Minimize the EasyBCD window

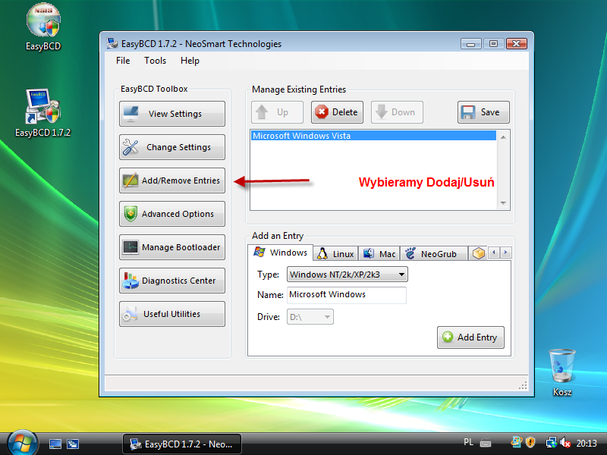click(470, 44)
